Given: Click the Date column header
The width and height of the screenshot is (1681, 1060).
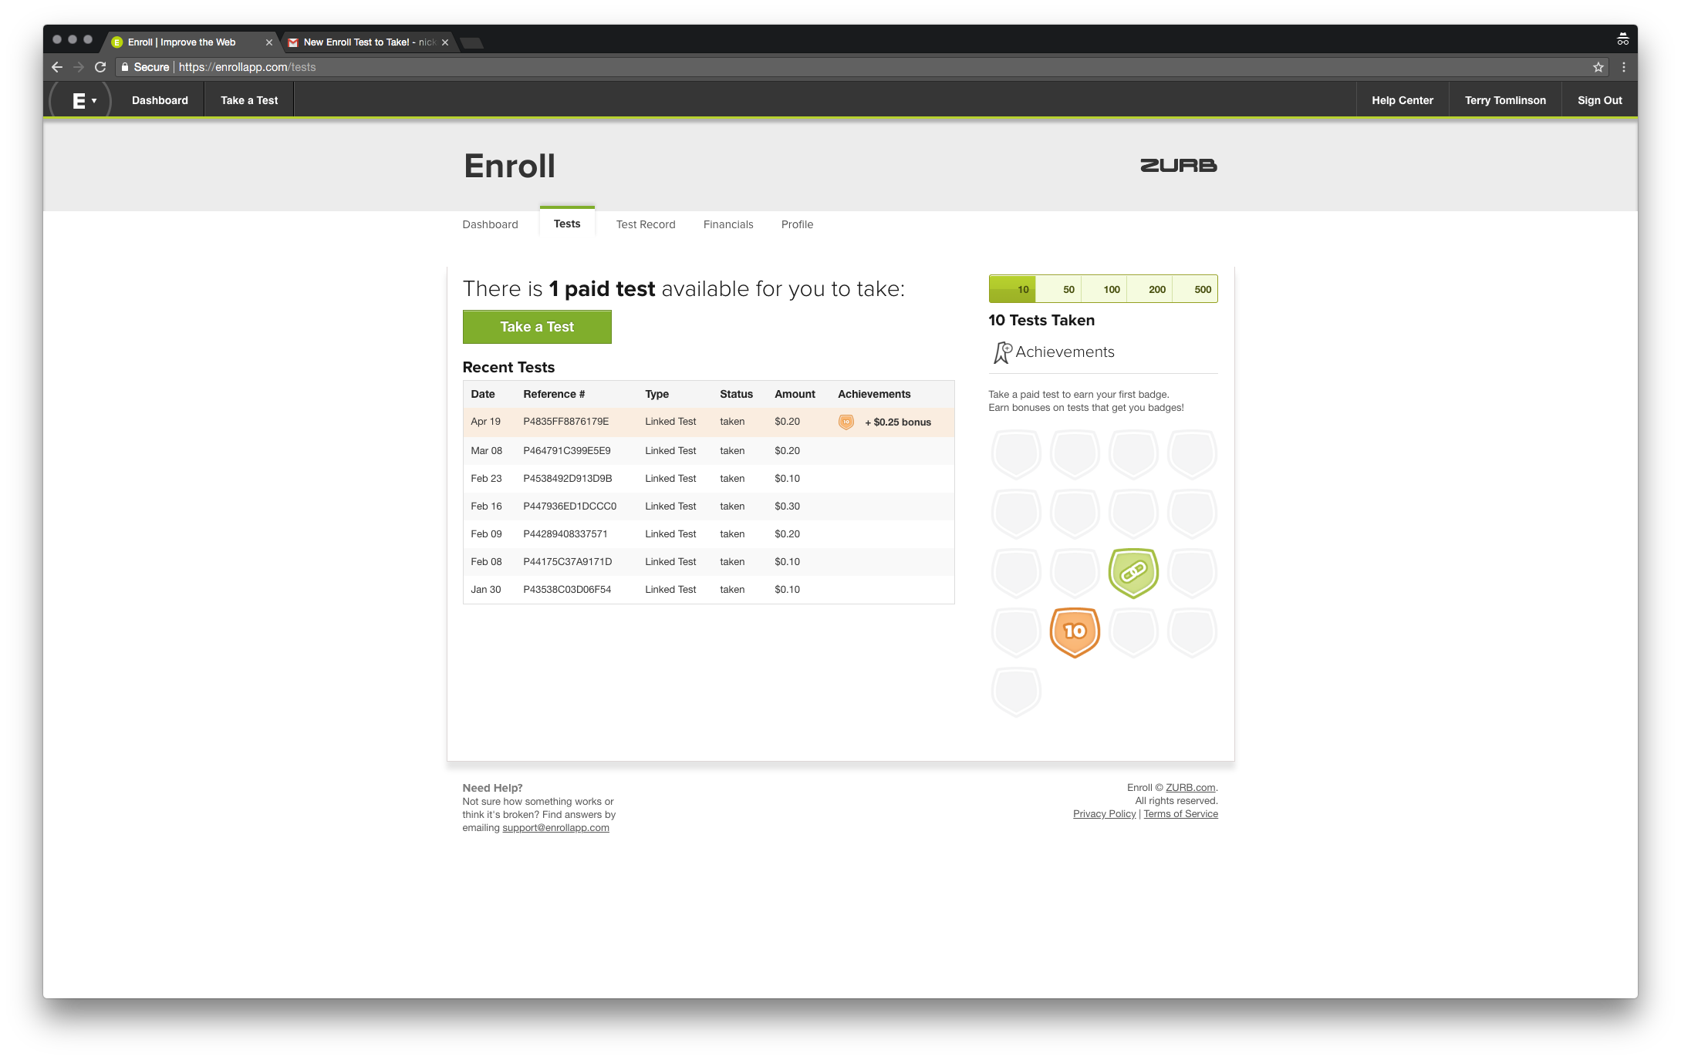Looking at the screenshot, I should [x=483, y=394].
